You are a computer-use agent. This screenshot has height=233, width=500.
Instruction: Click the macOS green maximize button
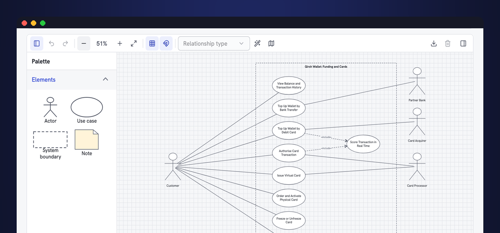[42, 23]
